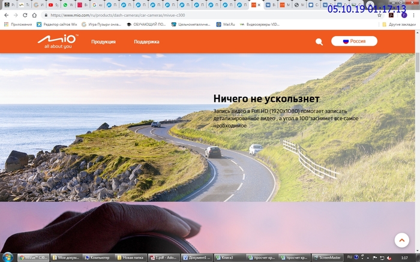Open Windows Start menu orb
Image resolution: width=420 pixels, height=262 pixels.
[x=7, y=257]
